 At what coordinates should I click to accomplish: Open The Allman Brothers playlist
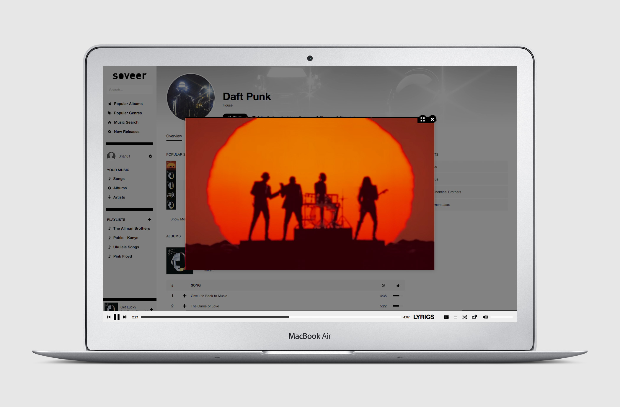(131, 229)
